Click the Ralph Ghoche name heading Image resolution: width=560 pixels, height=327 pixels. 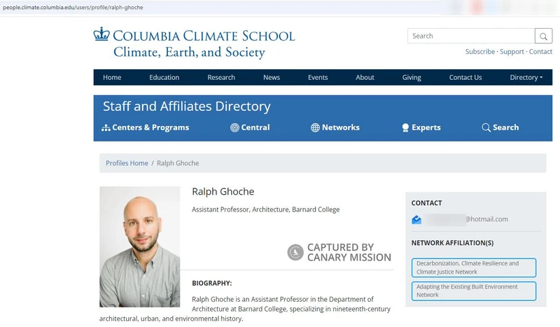(223, 192)
